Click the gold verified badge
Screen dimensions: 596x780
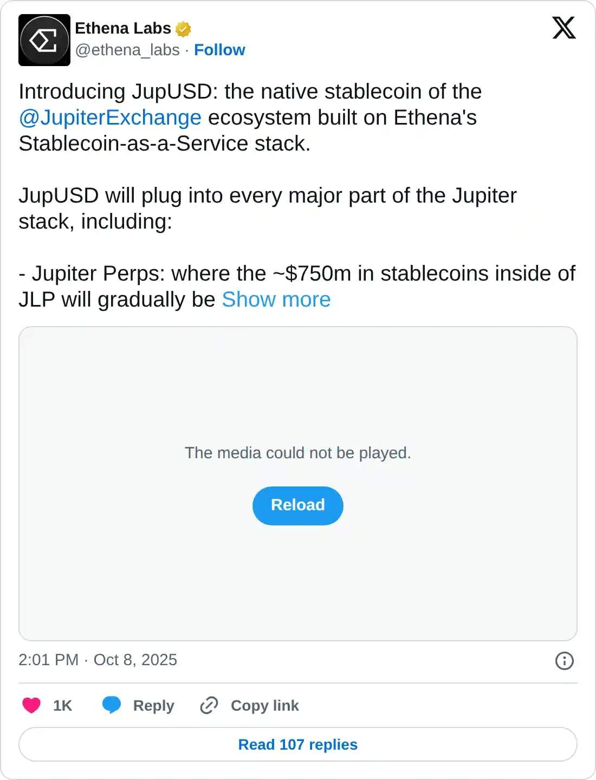point(183,29)
